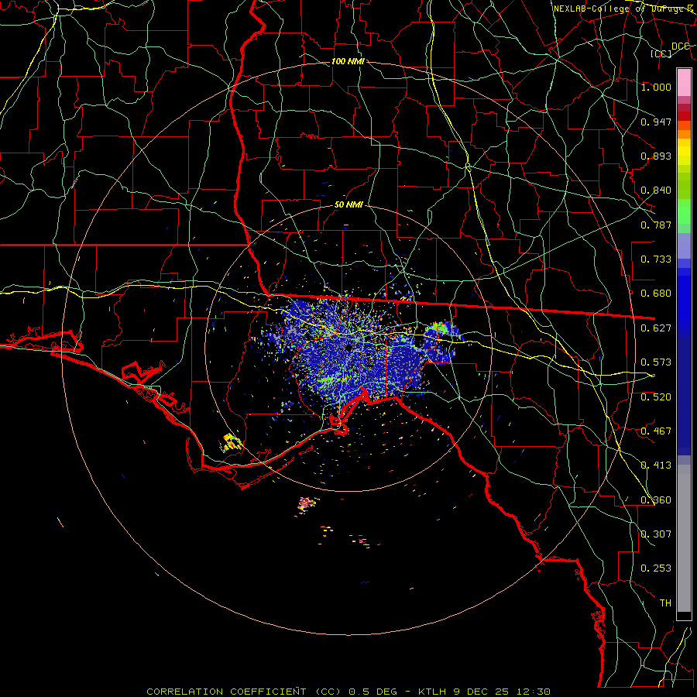Pick the red band near 0.947

click(x=684, y=116)
